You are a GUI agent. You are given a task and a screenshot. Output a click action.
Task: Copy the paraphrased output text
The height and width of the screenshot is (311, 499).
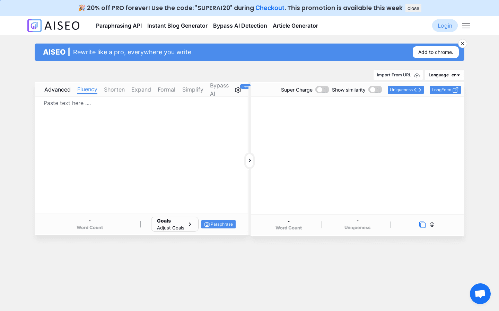pos(422,225)
